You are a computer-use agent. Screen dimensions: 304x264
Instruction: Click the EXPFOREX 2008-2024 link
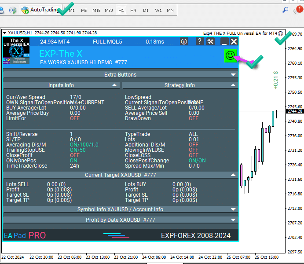tap(196, 236)
